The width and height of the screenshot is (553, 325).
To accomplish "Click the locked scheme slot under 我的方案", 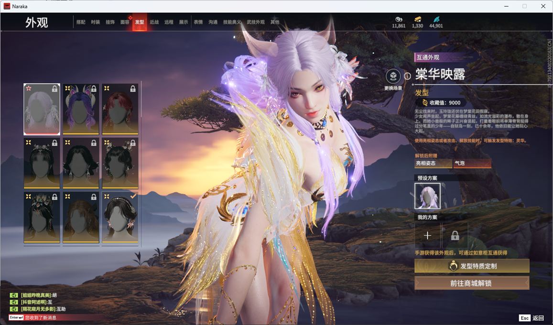I will [455, 236].
